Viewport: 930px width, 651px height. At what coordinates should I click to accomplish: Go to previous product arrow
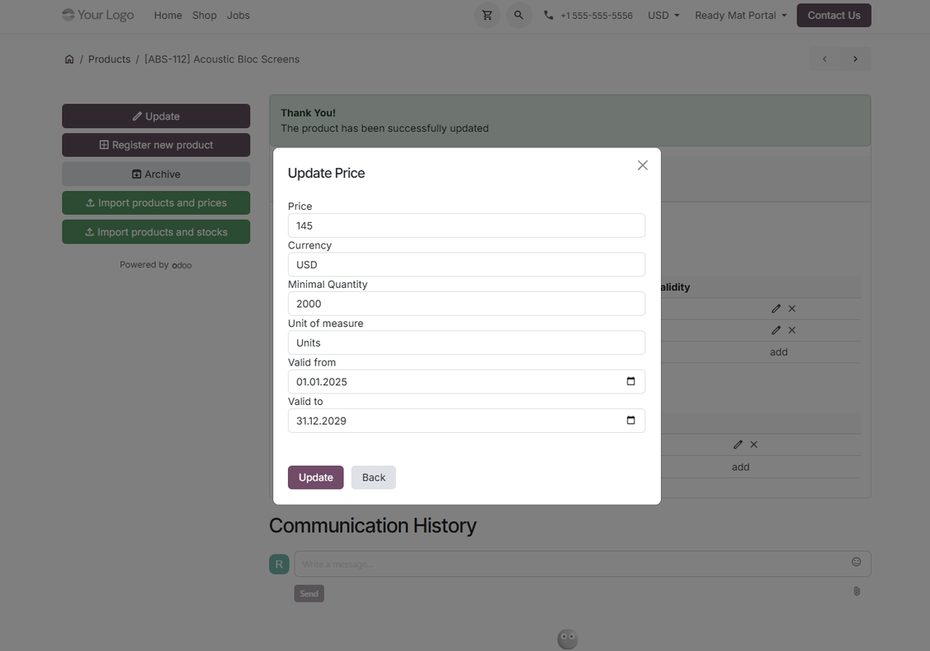pyautogui.click(x=825, y=58)
